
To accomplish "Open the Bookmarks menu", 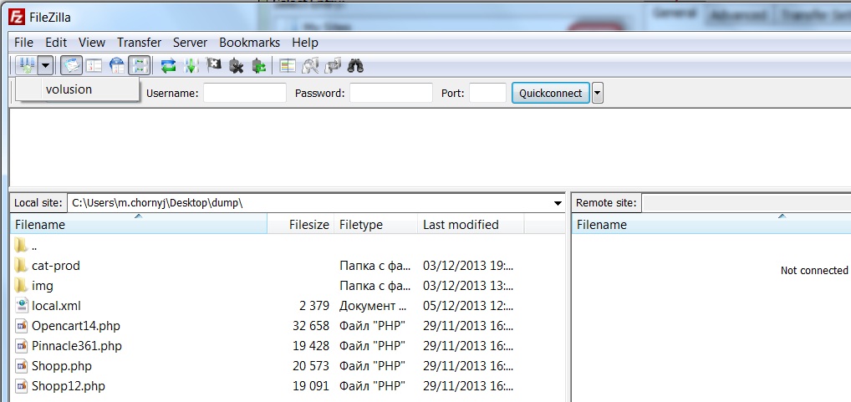I will [250, 43].
